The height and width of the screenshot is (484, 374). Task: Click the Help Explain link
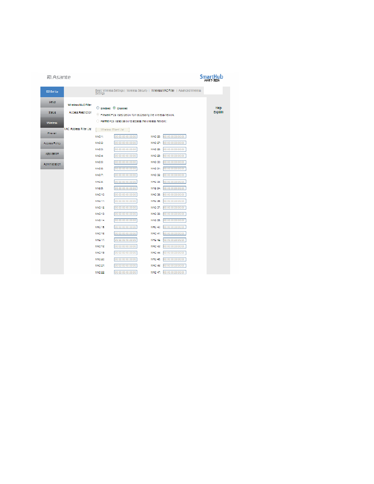[x=218, y=110]
